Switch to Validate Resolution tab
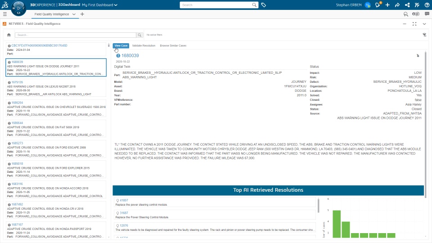The width and height of the screenshot is (432, 243). click(144, 46)
